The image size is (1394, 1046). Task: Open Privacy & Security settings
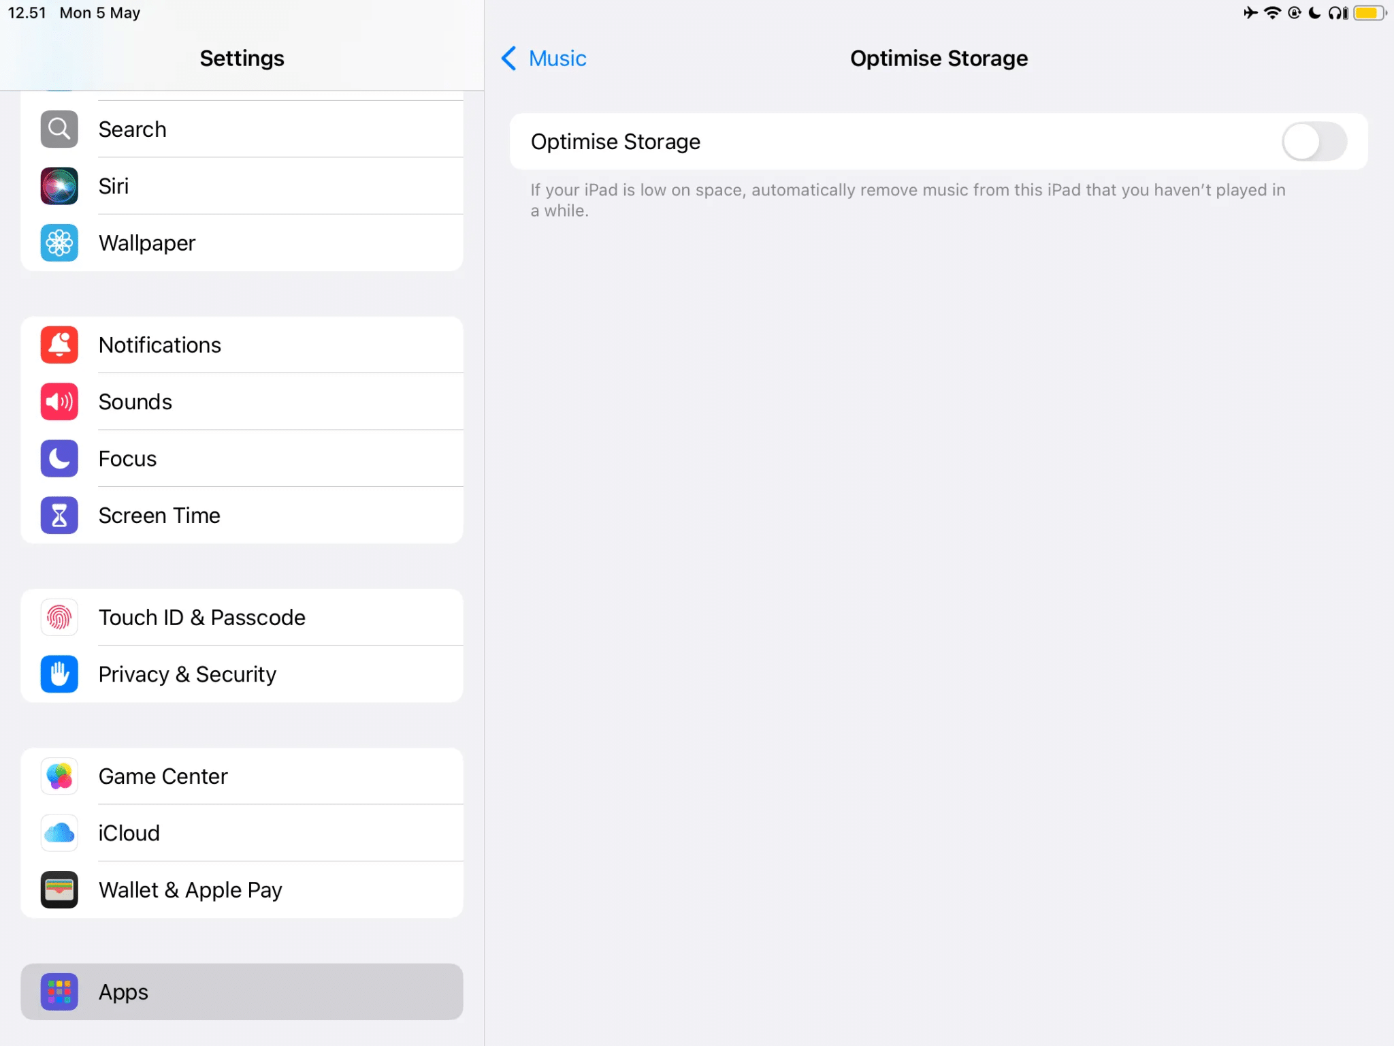(187, 674)
